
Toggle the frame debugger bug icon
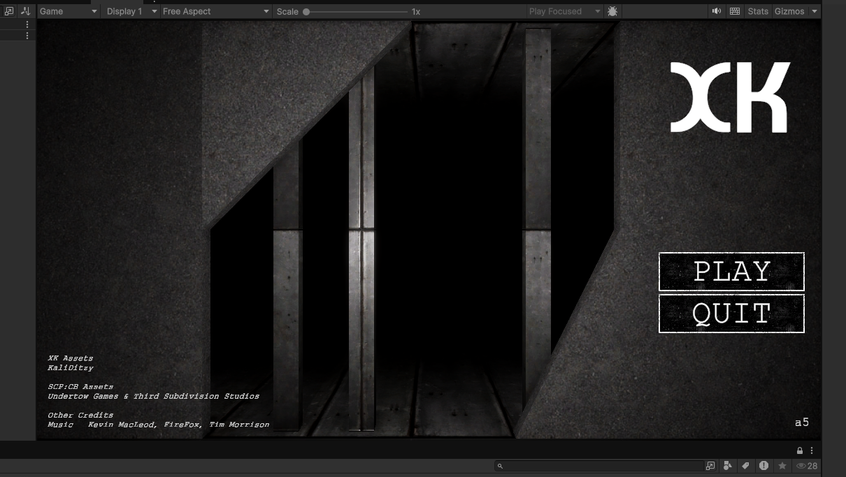coord(612,11)
